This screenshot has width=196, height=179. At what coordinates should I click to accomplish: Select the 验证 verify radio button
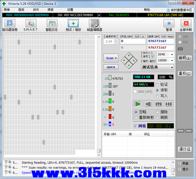(158, 84)
